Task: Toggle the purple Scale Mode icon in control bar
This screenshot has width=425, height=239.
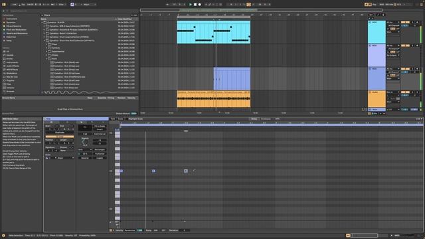Action: click(x=72, y=5)
